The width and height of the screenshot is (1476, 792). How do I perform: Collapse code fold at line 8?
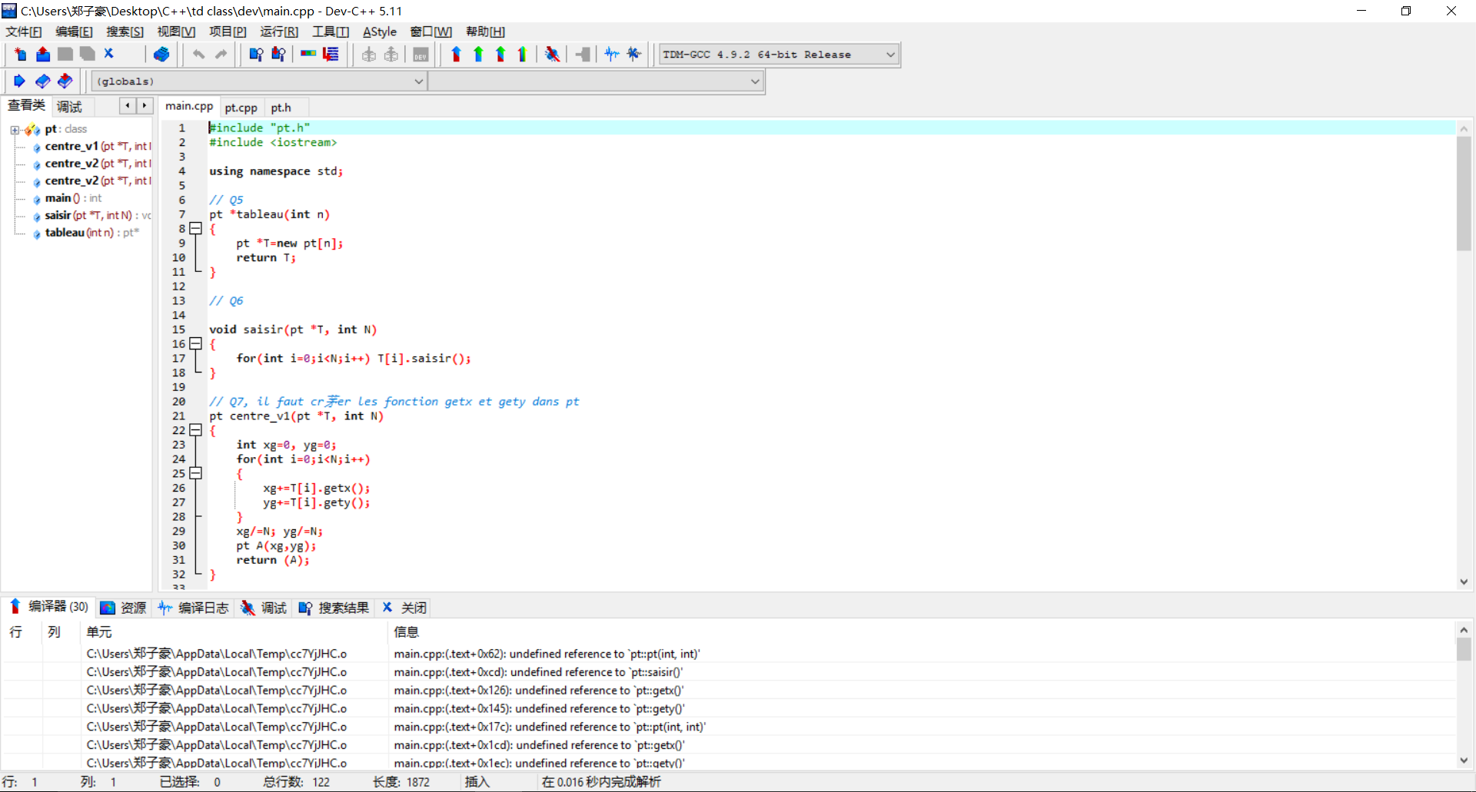[195, 229]
